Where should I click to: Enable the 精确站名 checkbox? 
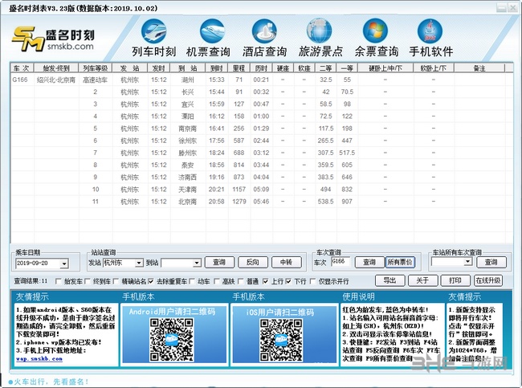click(x=116, y=282)
